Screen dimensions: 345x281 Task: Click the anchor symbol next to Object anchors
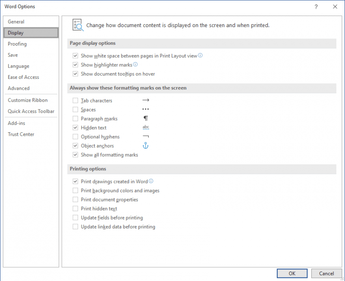[x=145, y=146]
